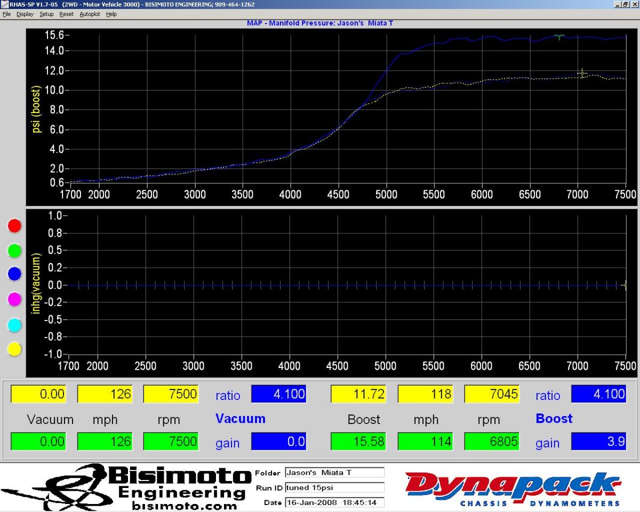This screenshot has height=512, width=640.
Task: Click the yellow run color circle
Action: tap(14, 349)
